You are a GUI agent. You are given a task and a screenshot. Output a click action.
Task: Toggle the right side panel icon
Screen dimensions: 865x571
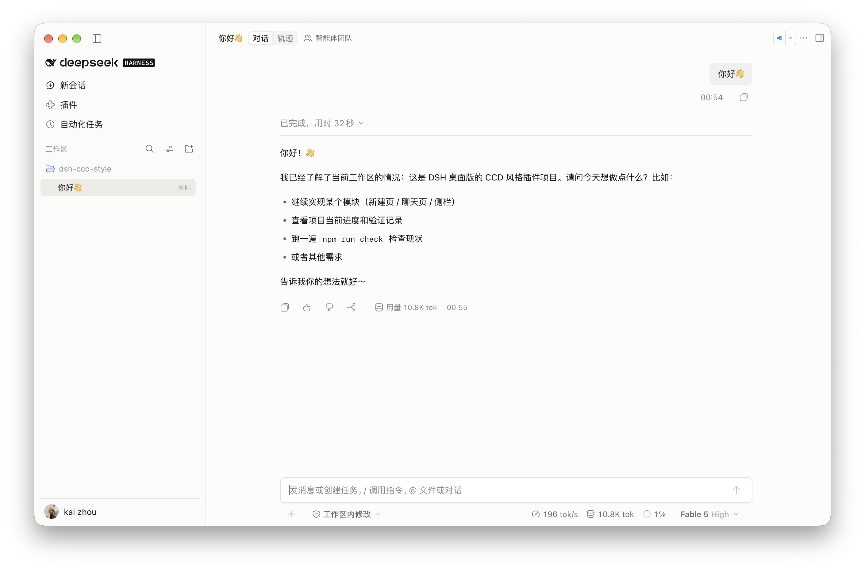pyautogui.click(x=819, y=38)
